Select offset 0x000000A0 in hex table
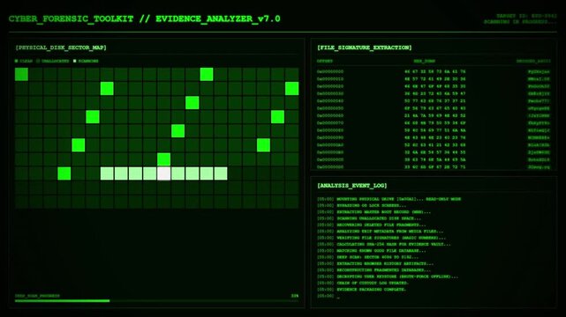Screen dimensions: 566x317 pyautogui.click(x=330, y=145)
